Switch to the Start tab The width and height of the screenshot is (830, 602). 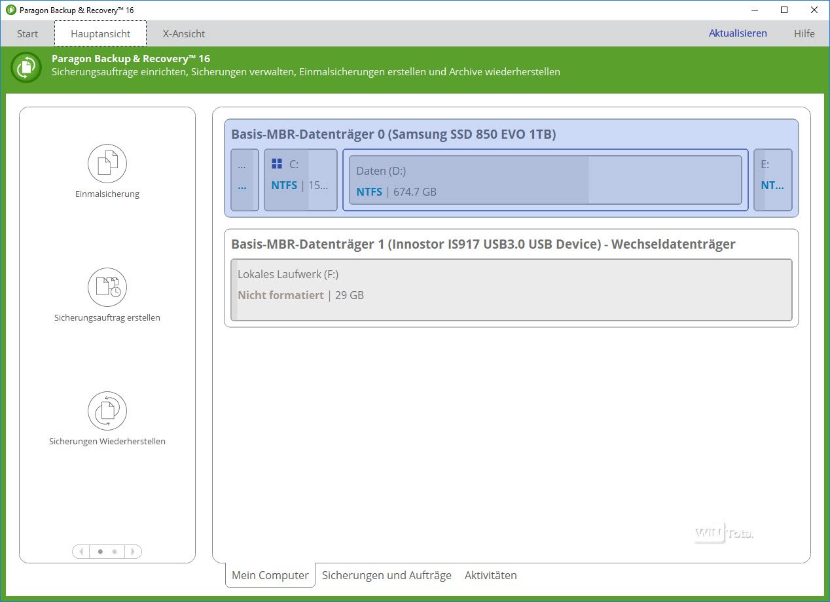[27, 34]
